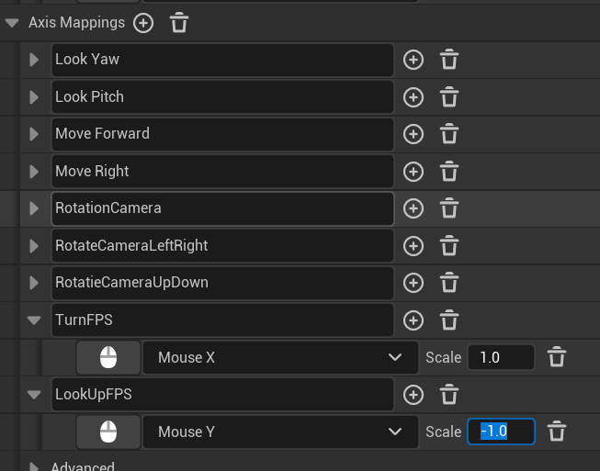
Task: Add key binding to RotationCamera
Action: click(x=413, y=208)
